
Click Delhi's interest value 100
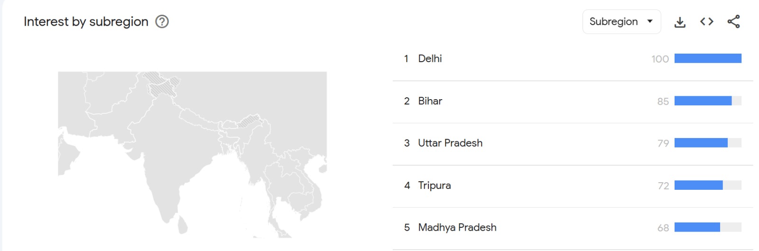(660, 59)
